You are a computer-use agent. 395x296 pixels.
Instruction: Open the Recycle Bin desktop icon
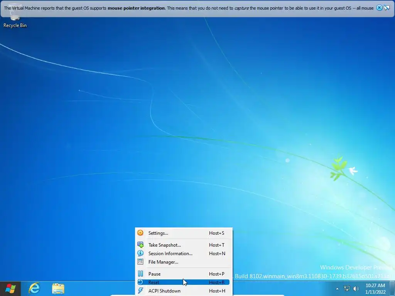(x=15, y=15)
